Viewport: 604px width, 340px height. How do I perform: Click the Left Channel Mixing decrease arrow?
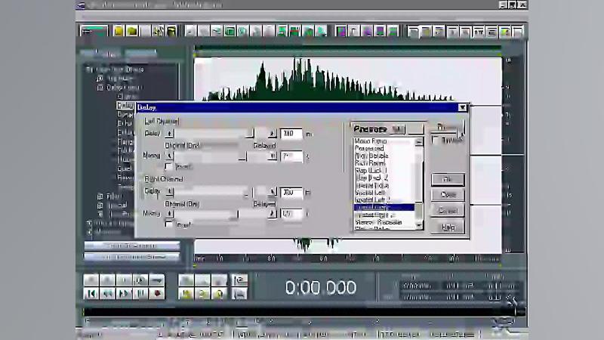169,156
